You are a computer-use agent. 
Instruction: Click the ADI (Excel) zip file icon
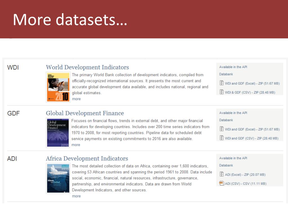point(222,174)
